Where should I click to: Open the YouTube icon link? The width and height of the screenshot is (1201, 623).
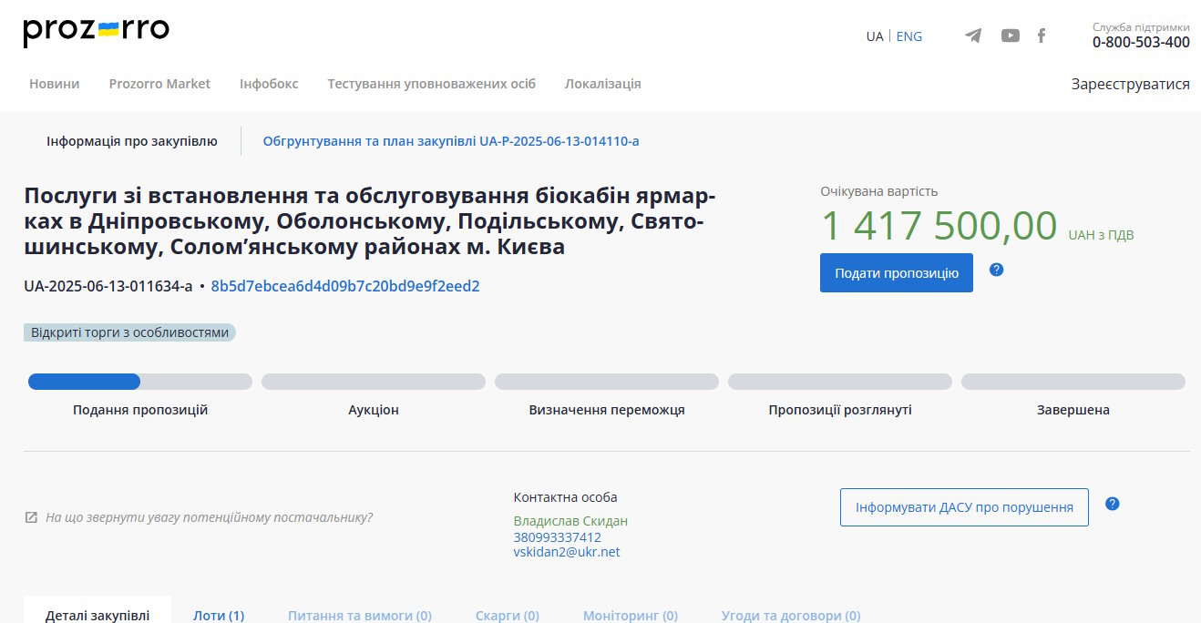(x=1010, y=36)
